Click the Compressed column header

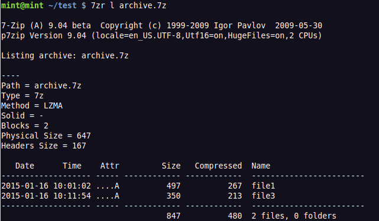pos(218,166)
